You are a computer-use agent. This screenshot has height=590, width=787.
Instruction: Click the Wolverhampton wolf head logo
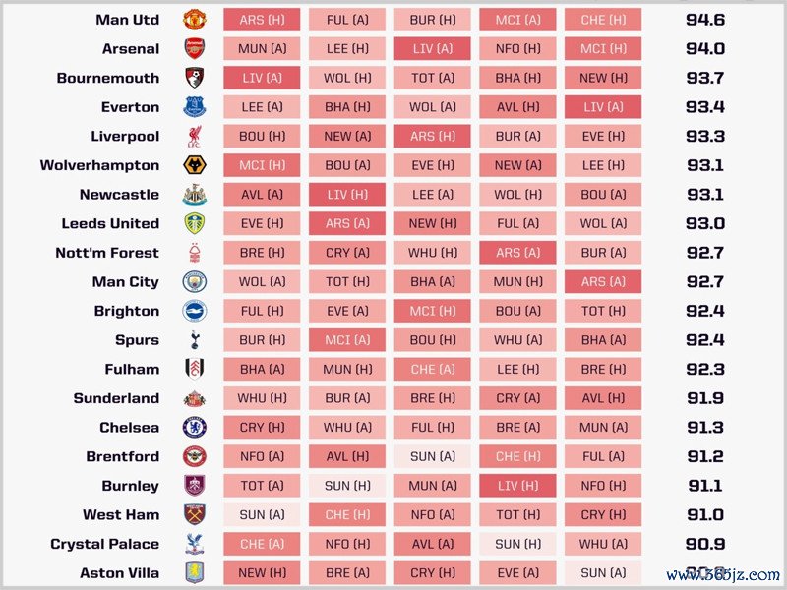194,165
